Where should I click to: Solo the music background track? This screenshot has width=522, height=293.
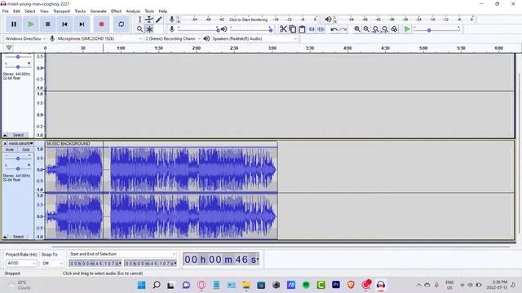25,150
